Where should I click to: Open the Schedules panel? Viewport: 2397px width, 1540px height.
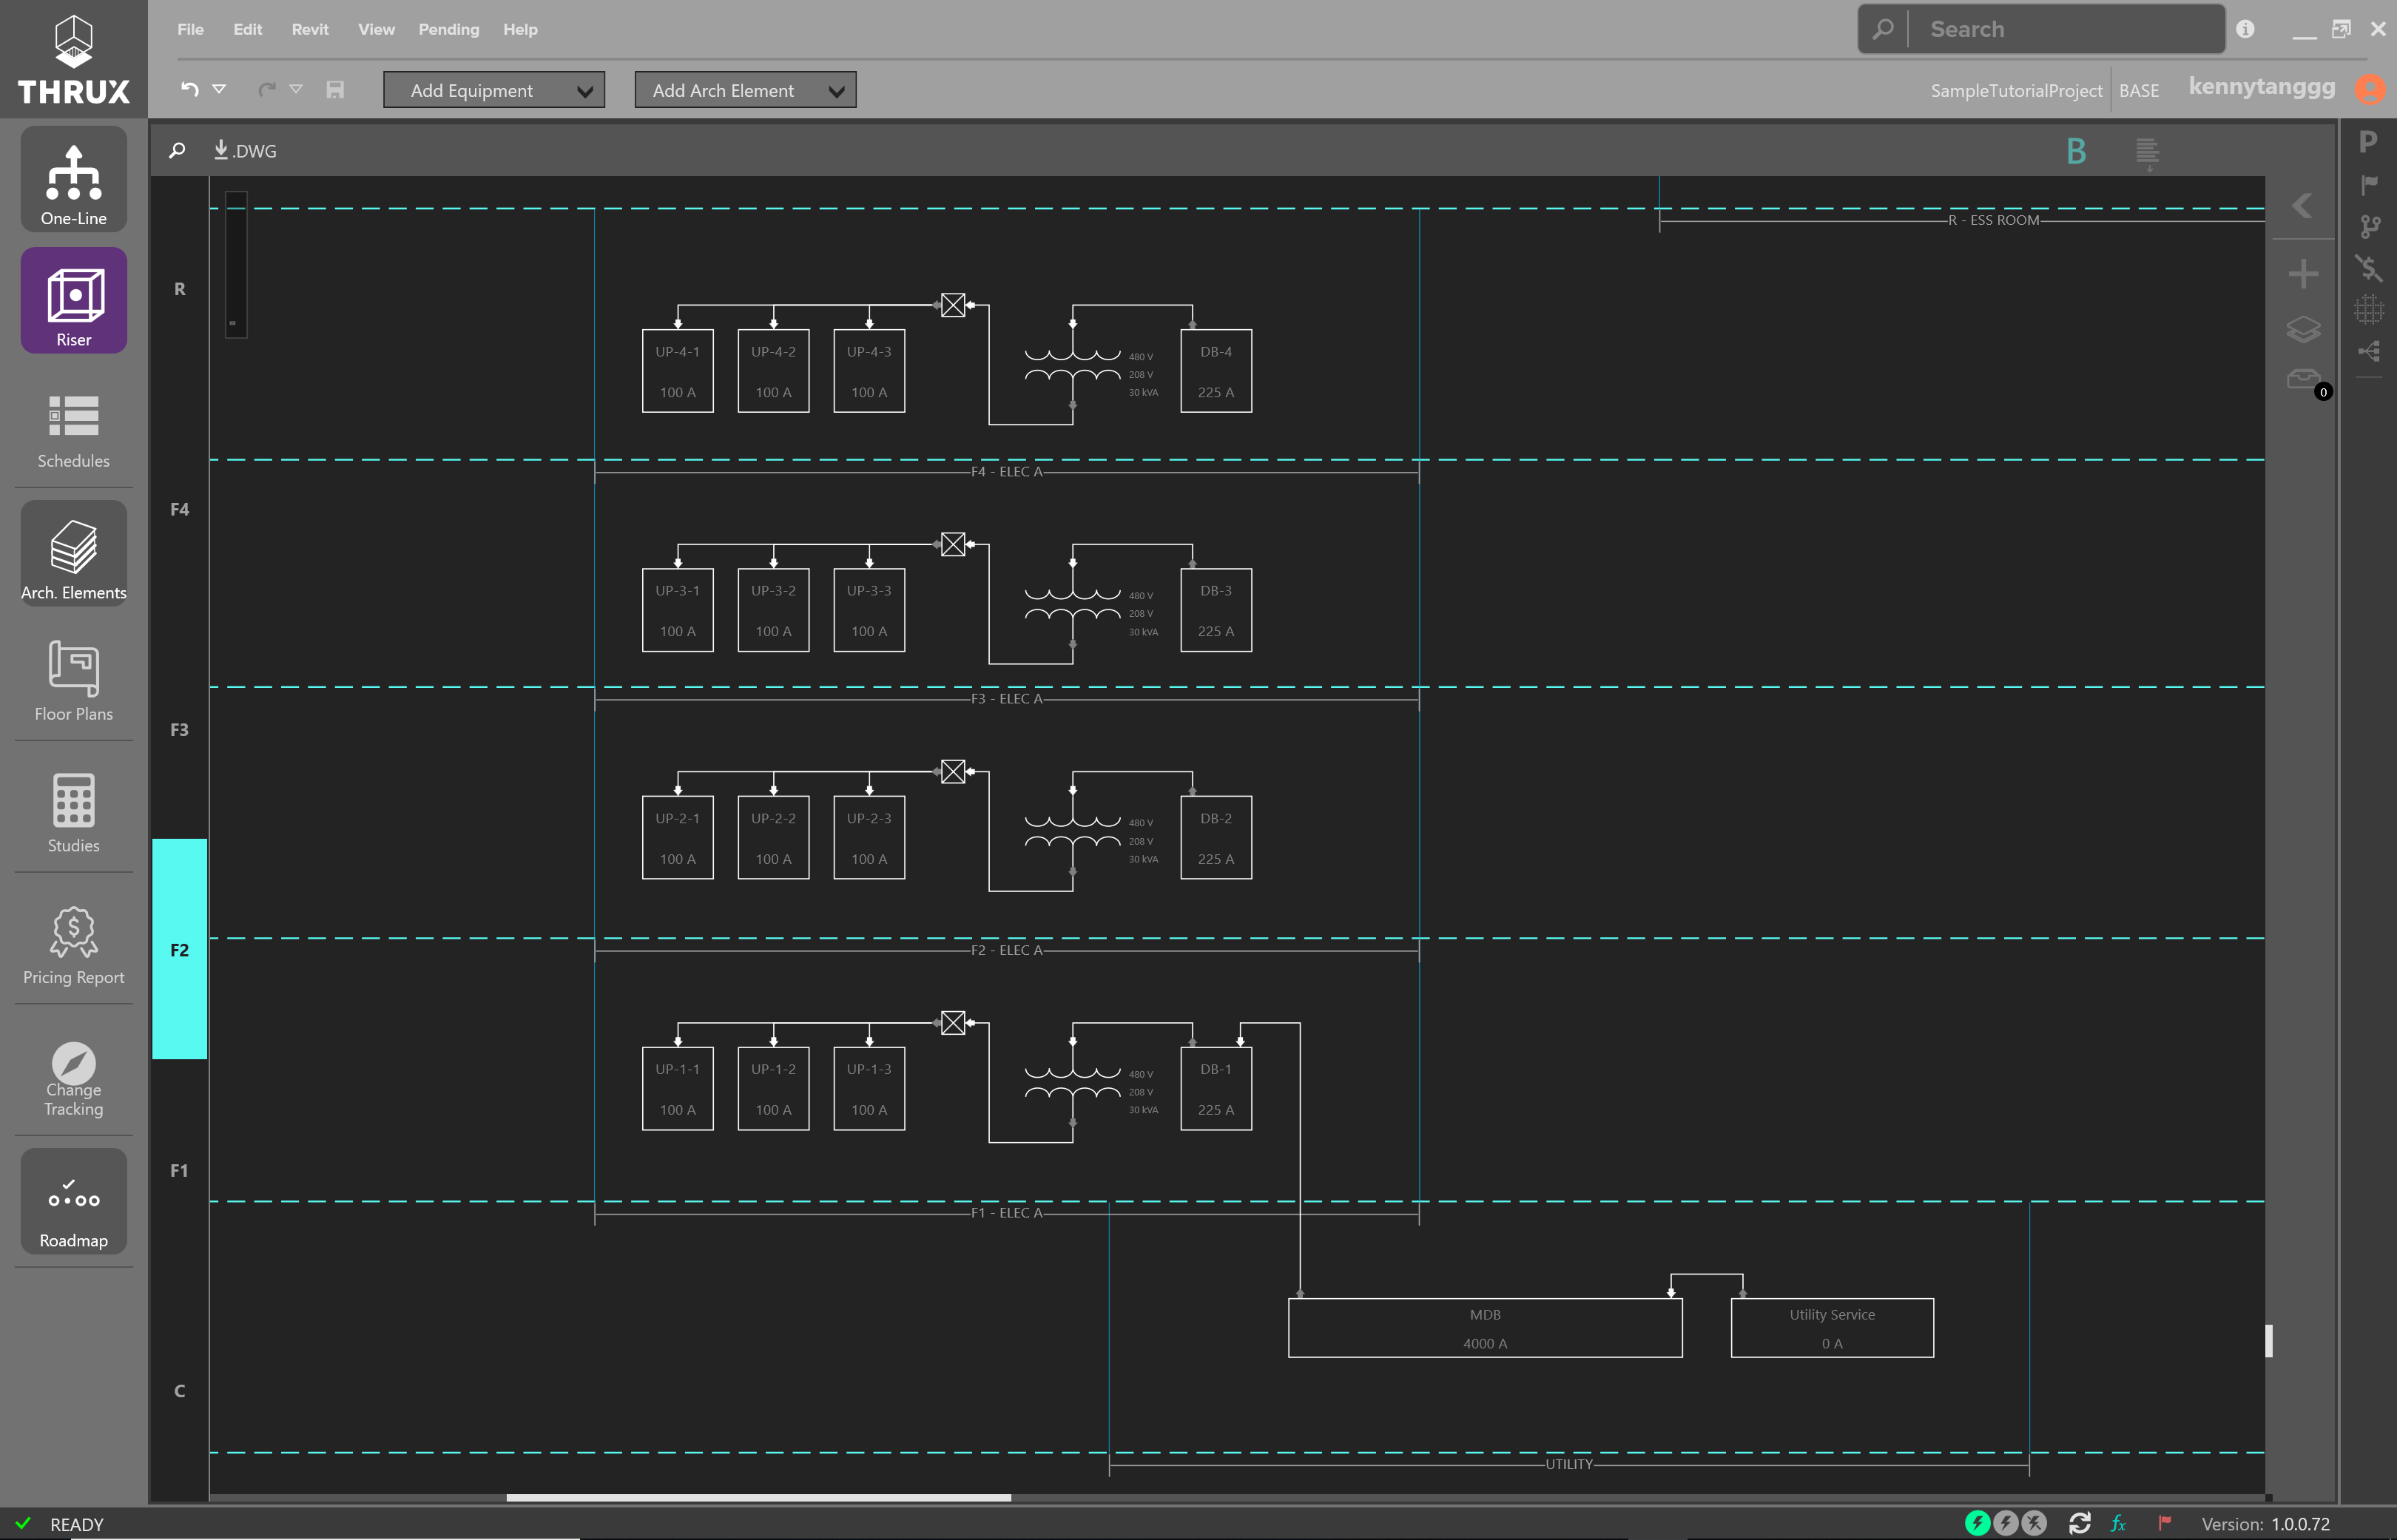[73, 430]
